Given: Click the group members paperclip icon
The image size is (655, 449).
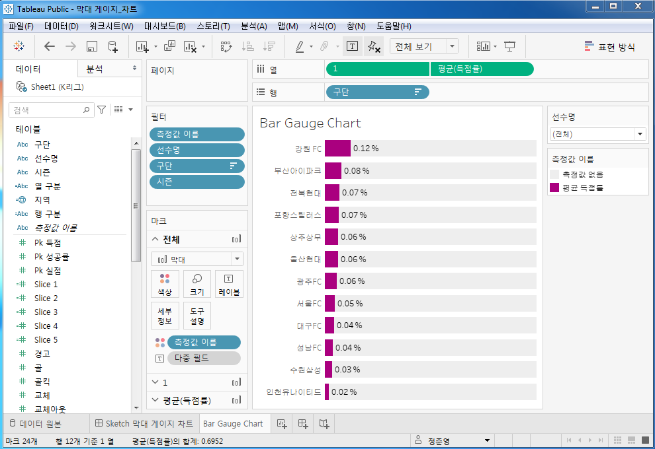Looking at the screenshot, I should coord(324,46).
